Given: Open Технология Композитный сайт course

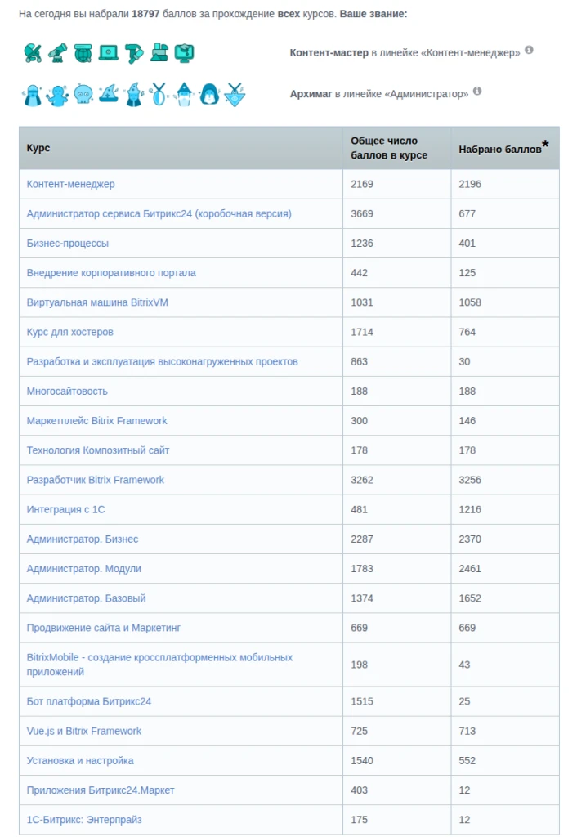Looking at the screenshot, I should coord(98,450).
